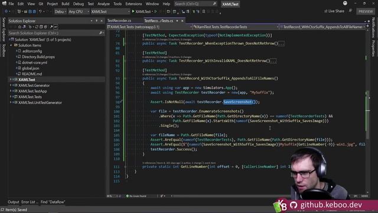Select the global.json file
Viewport: 378px width, 213px height.
(x=30, y=69)
